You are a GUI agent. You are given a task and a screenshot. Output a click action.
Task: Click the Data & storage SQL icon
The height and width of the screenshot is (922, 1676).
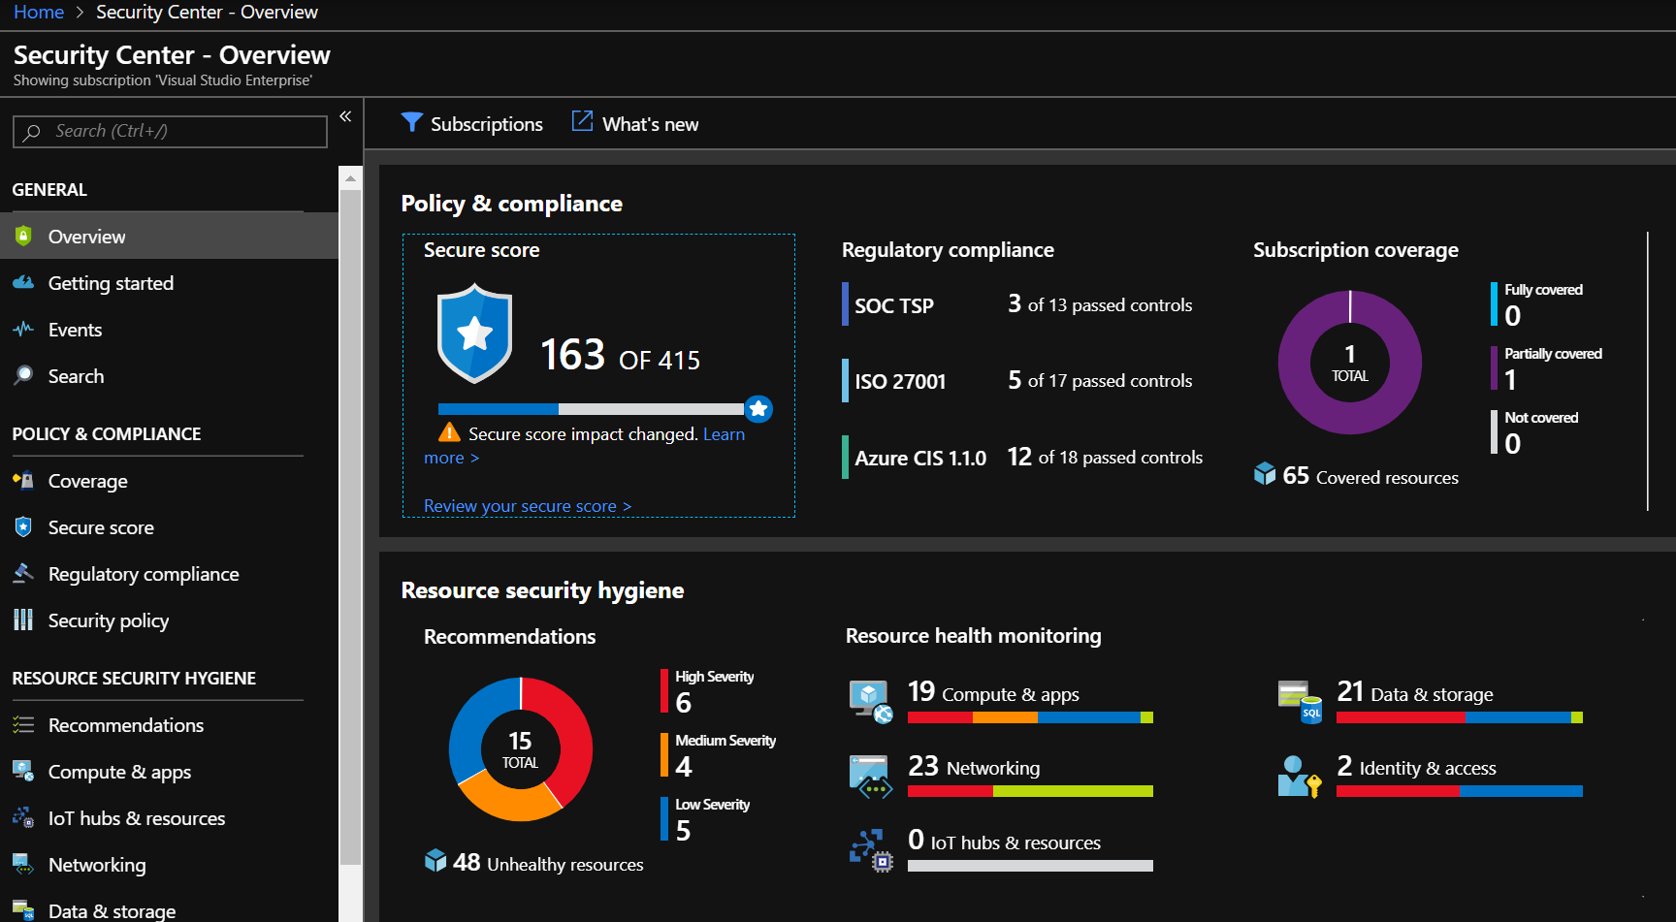click(1300, 701)
